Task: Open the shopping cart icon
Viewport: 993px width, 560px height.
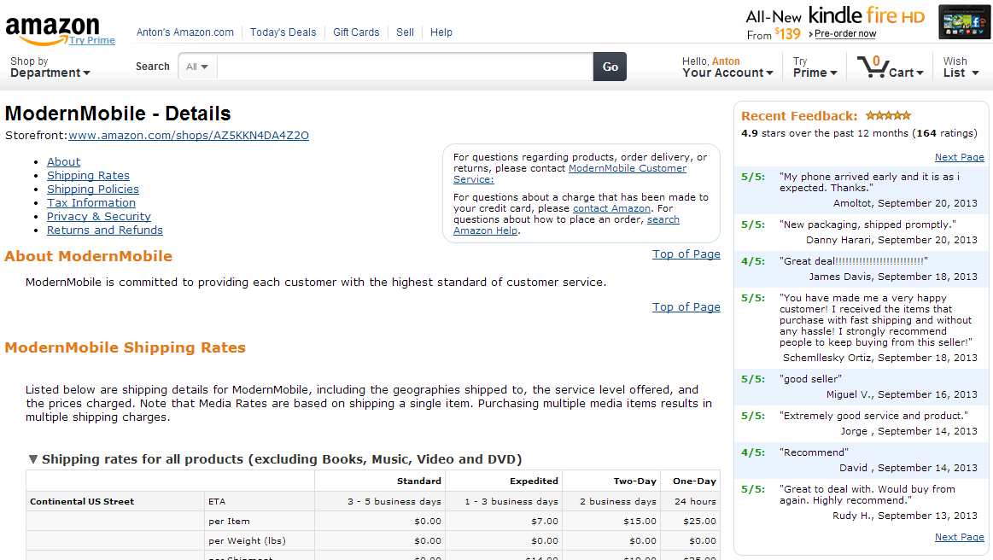Action: coord(872,67)
